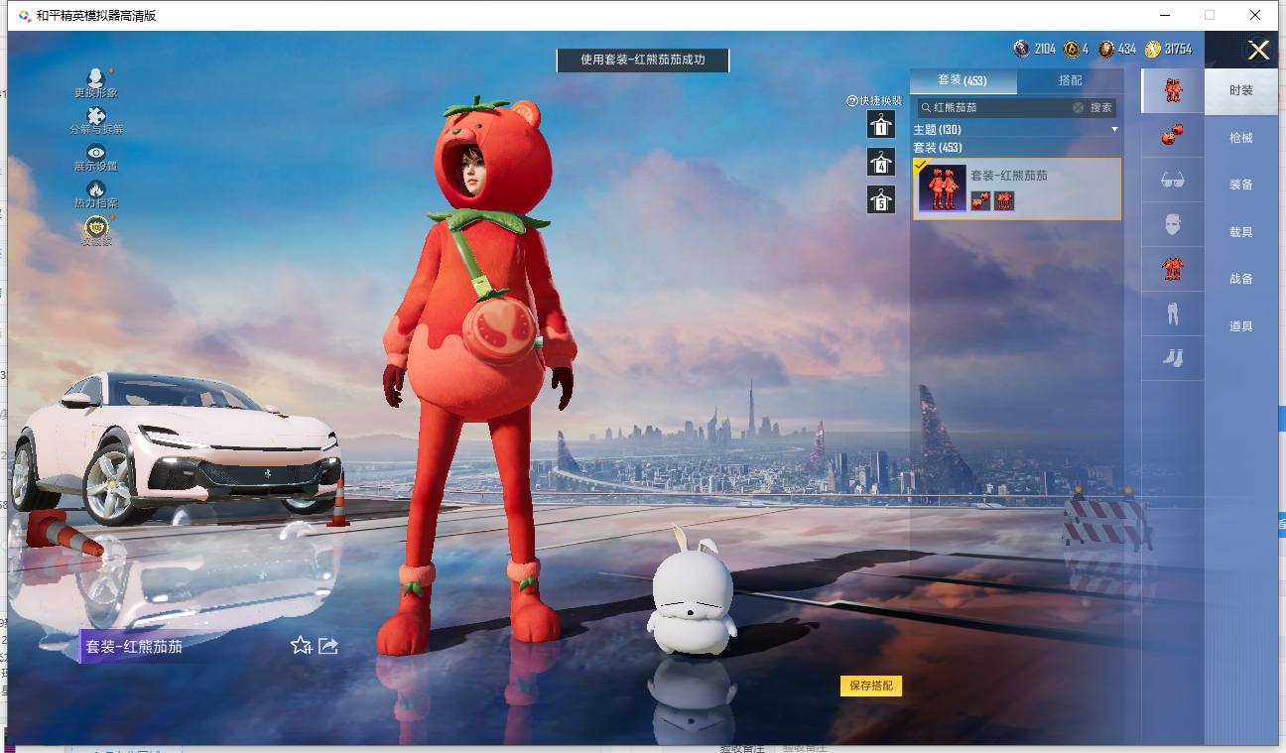Select quick outfit hanger slot 1
The image size is (1286, 753).
coord(881,124)
